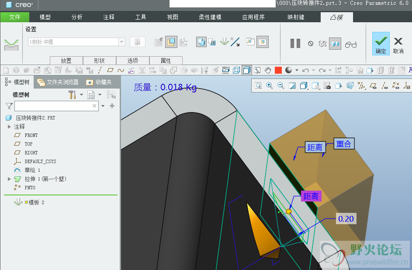Open model tree settings hammer icon
The height and width of the screenshot is (270, 412).
[72, 95]
